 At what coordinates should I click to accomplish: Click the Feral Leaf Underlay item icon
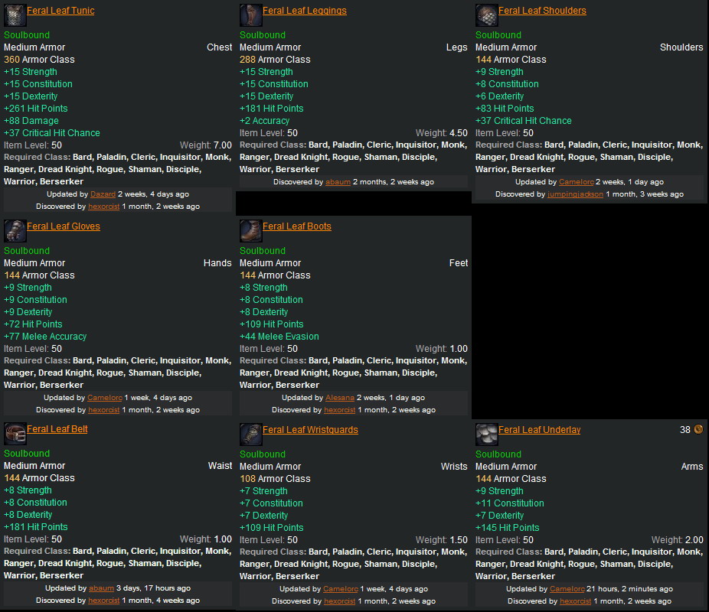486,434
